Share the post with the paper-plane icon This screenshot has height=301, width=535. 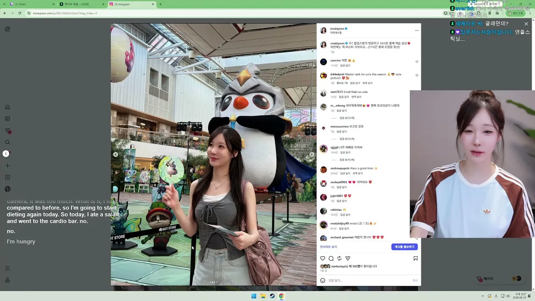pyautogui.click(x=348, y=258)
